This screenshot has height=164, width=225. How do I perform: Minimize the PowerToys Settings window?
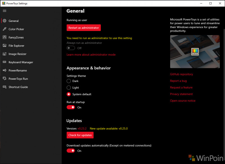click(201, 3)
